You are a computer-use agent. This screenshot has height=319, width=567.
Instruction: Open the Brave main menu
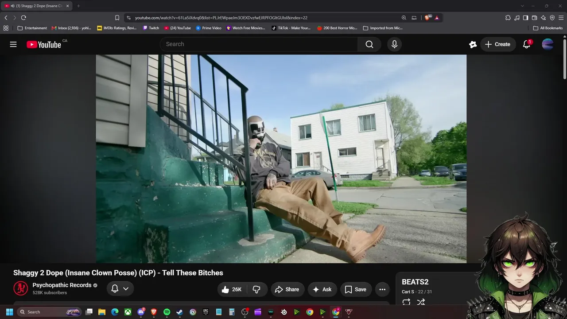pyautogui.click(x=561, y=18)
